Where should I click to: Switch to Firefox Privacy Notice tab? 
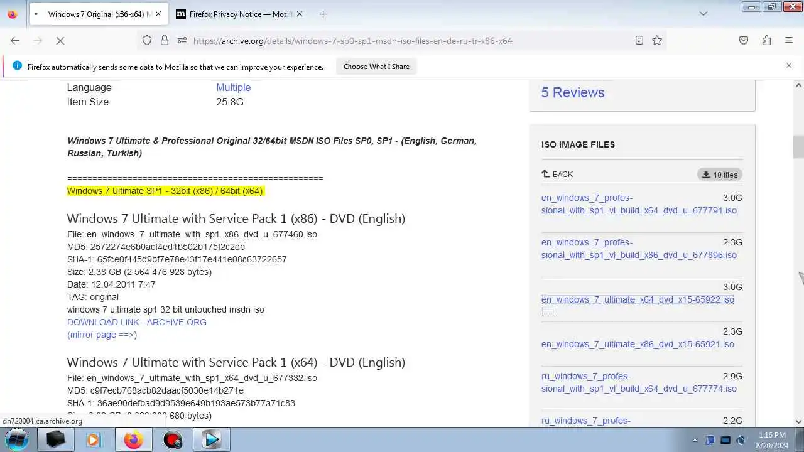click(239, 14)
